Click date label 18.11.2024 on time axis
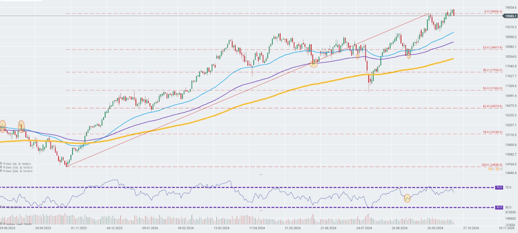 click(506, 228)
